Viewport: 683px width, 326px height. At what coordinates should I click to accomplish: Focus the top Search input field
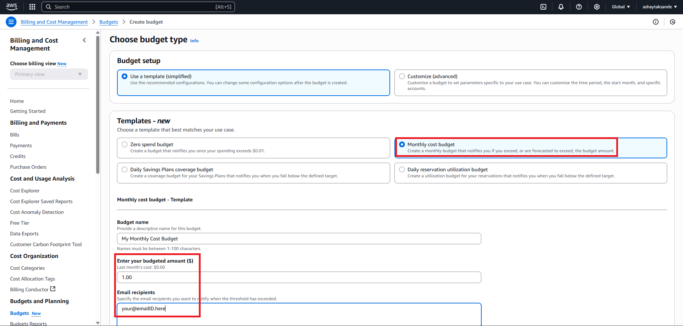pos(138,7)
